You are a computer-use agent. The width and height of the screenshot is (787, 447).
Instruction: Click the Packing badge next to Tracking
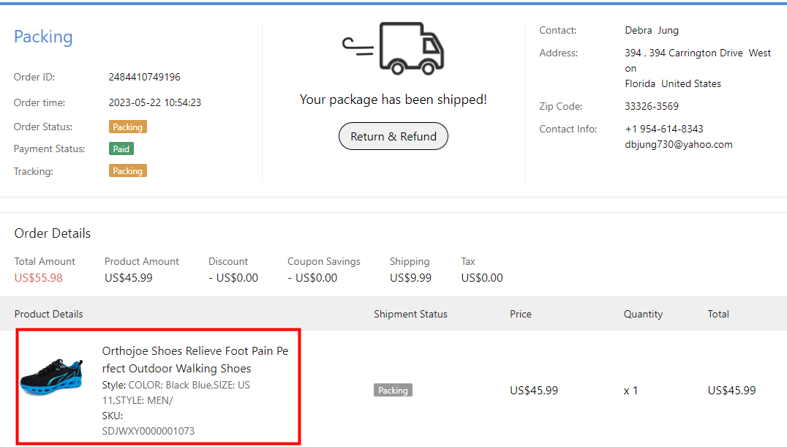(x=128, y=170)
